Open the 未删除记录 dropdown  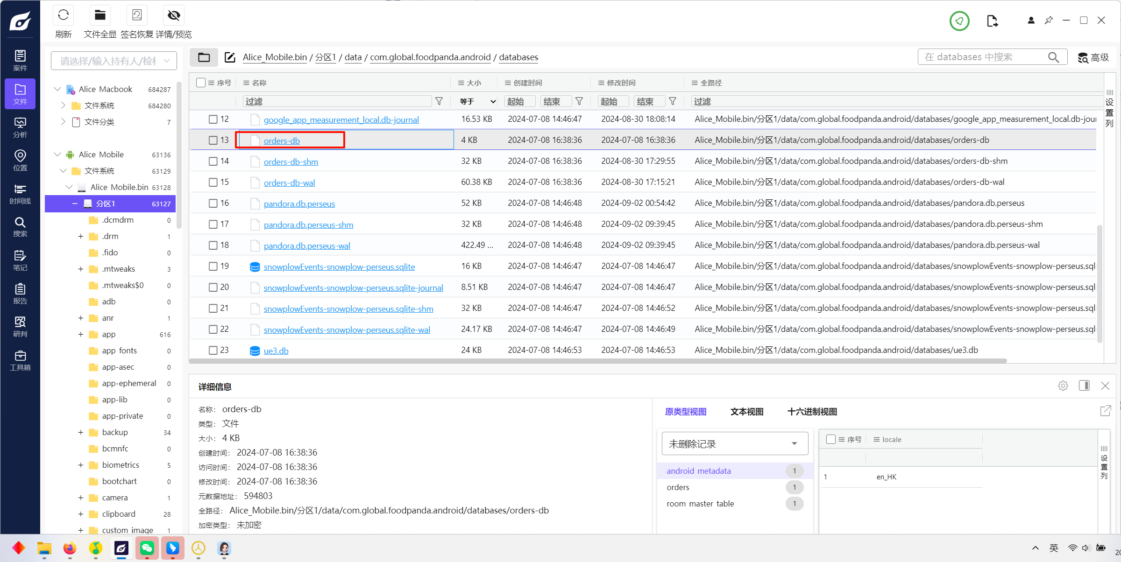coord(735,443)
